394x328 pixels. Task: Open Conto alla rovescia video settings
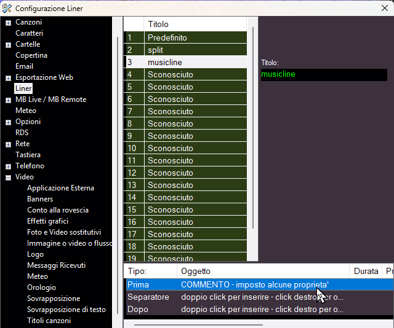[x=57, y=210]
